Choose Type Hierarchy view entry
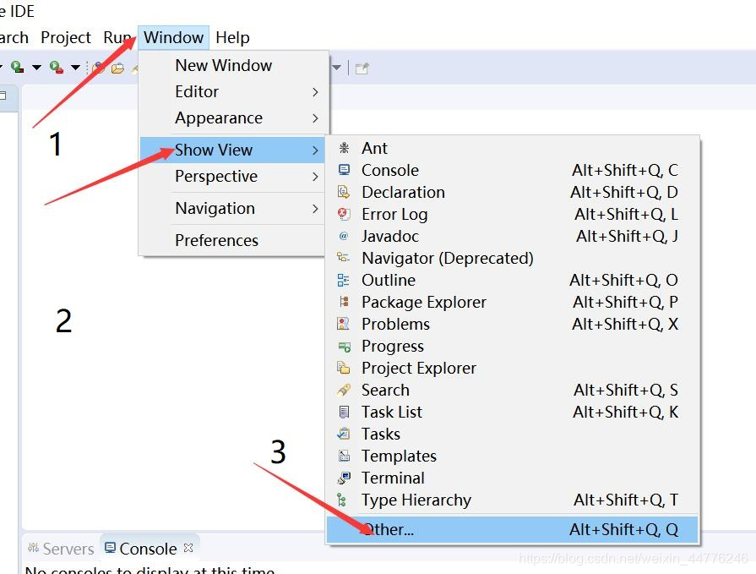Screen dimensions: 756x574 [x=512, y=500]
